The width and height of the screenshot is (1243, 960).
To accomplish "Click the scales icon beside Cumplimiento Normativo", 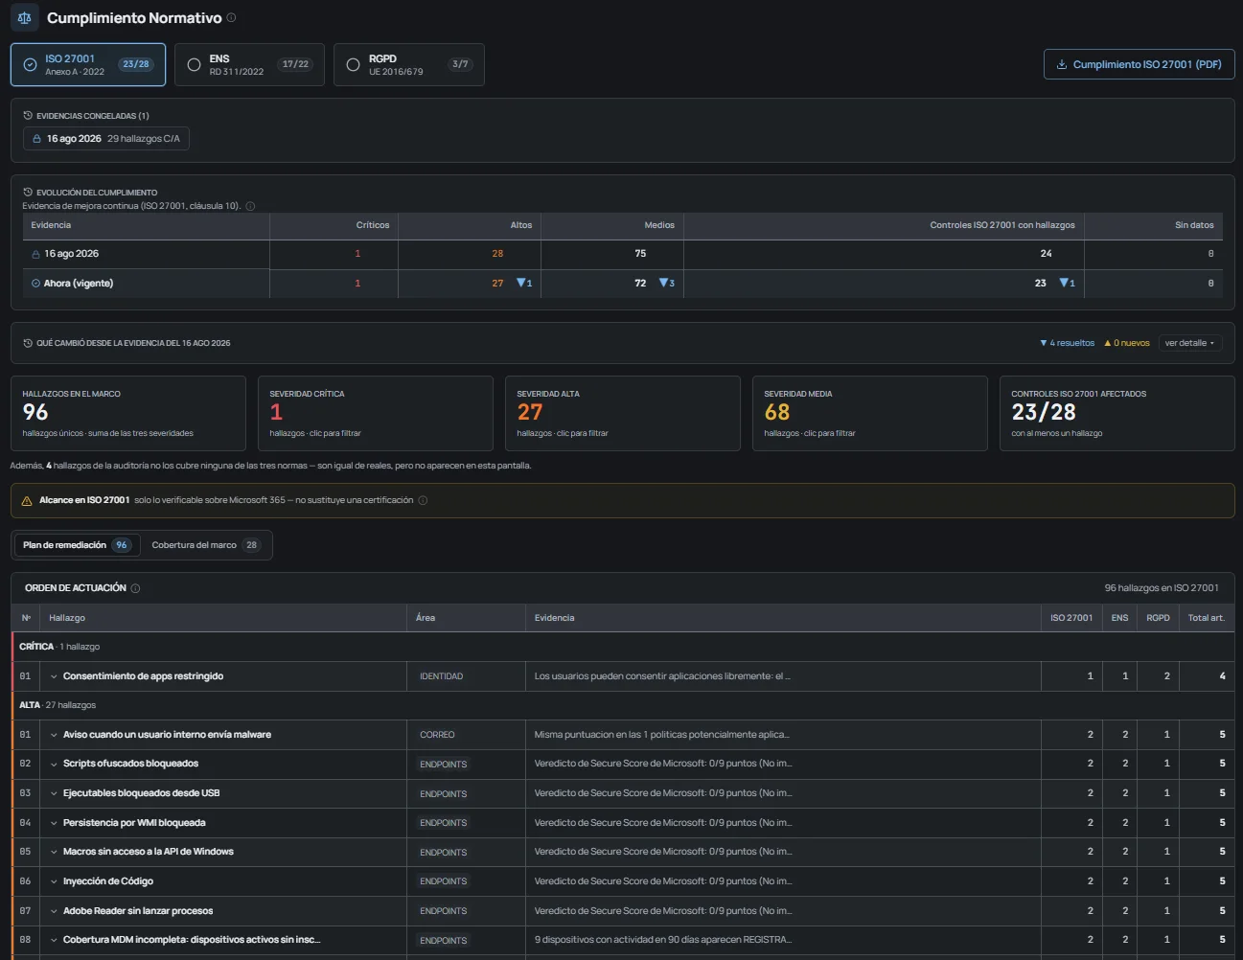I will [x=24, y=17].
